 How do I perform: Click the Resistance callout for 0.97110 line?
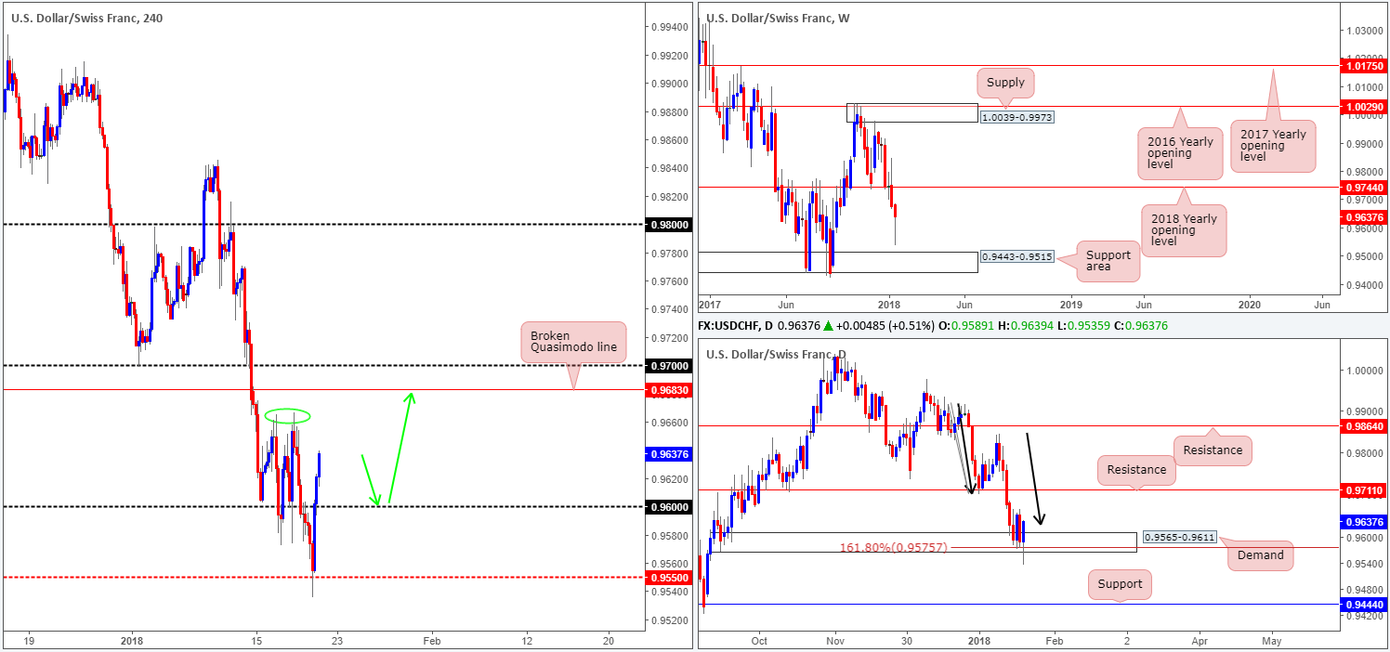[x=1137, y=469]
